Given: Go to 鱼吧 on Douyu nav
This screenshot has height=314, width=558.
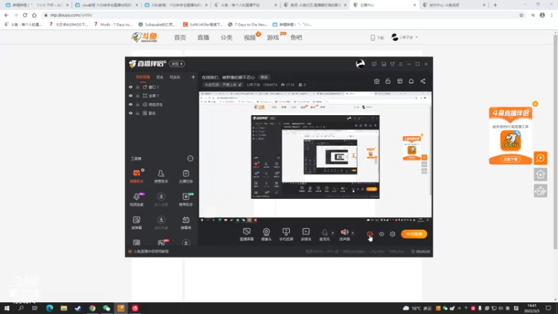Looking at the screenshot, I should (296, 38).
